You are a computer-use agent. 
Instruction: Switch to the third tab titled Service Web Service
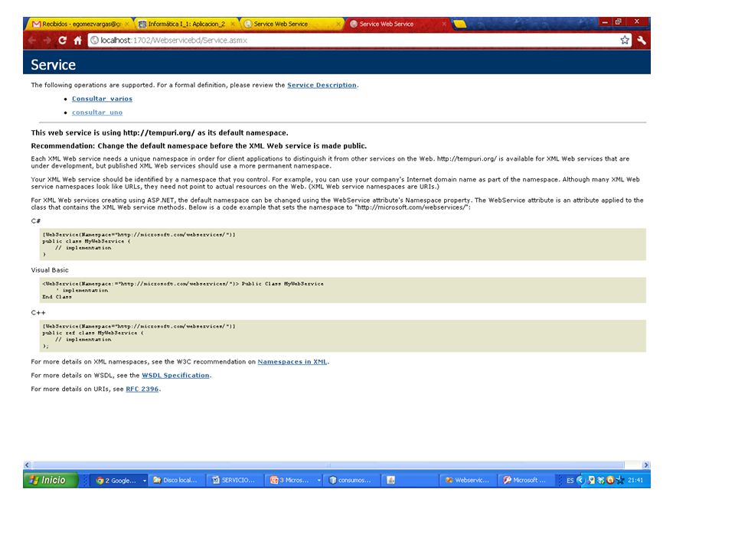click(292, 24)
